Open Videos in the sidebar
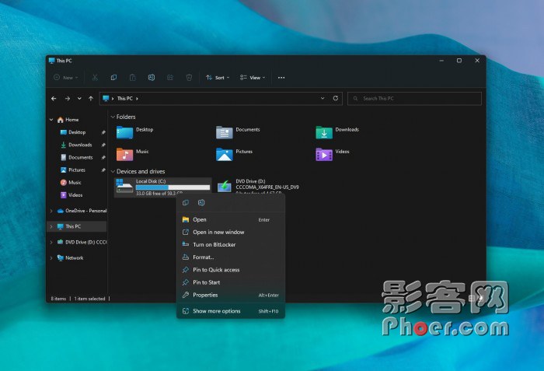The width and height of the screenshot is (544, 371). coord(75,195)
